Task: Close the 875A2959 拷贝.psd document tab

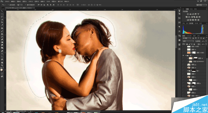Action: coord(34,8)
